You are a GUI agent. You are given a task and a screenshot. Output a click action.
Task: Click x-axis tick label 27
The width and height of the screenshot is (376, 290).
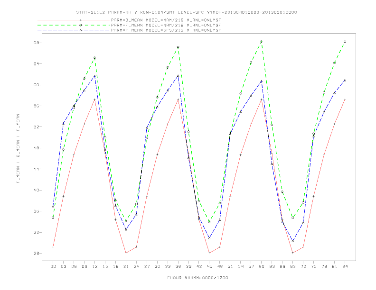(x=147, y=266)
